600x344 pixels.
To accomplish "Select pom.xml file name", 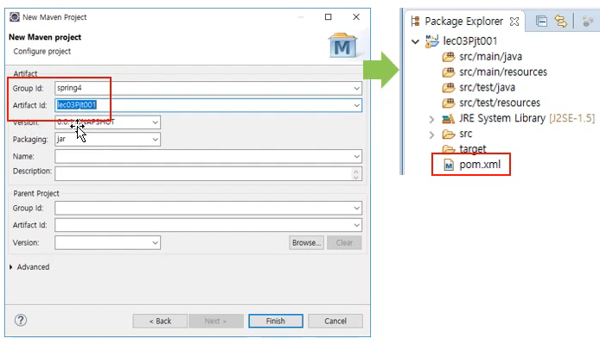I will [480, 165].
